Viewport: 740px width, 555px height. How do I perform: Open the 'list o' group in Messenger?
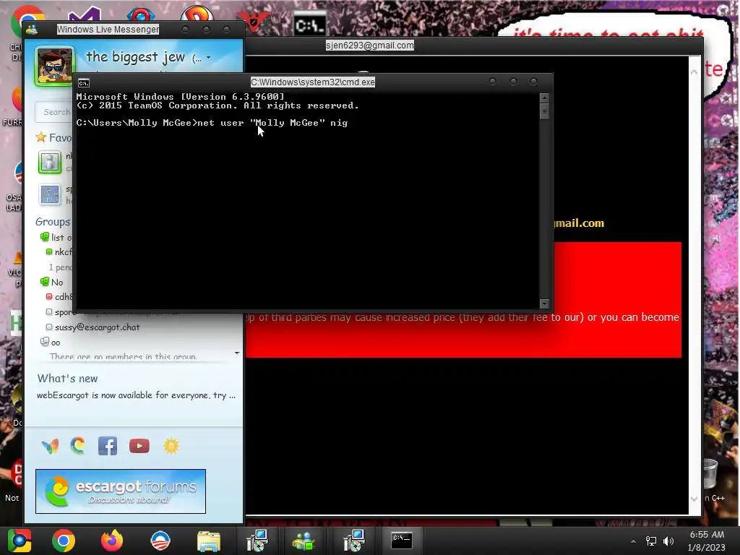pyautogui.click(x=56, y=237)
